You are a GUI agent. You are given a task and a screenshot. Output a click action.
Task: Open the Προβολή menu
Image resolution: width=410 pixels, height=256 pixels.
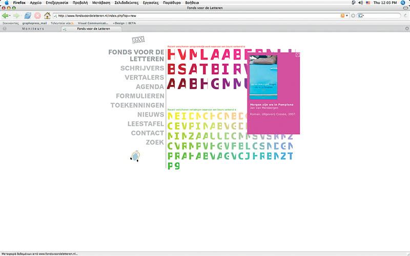80,3
